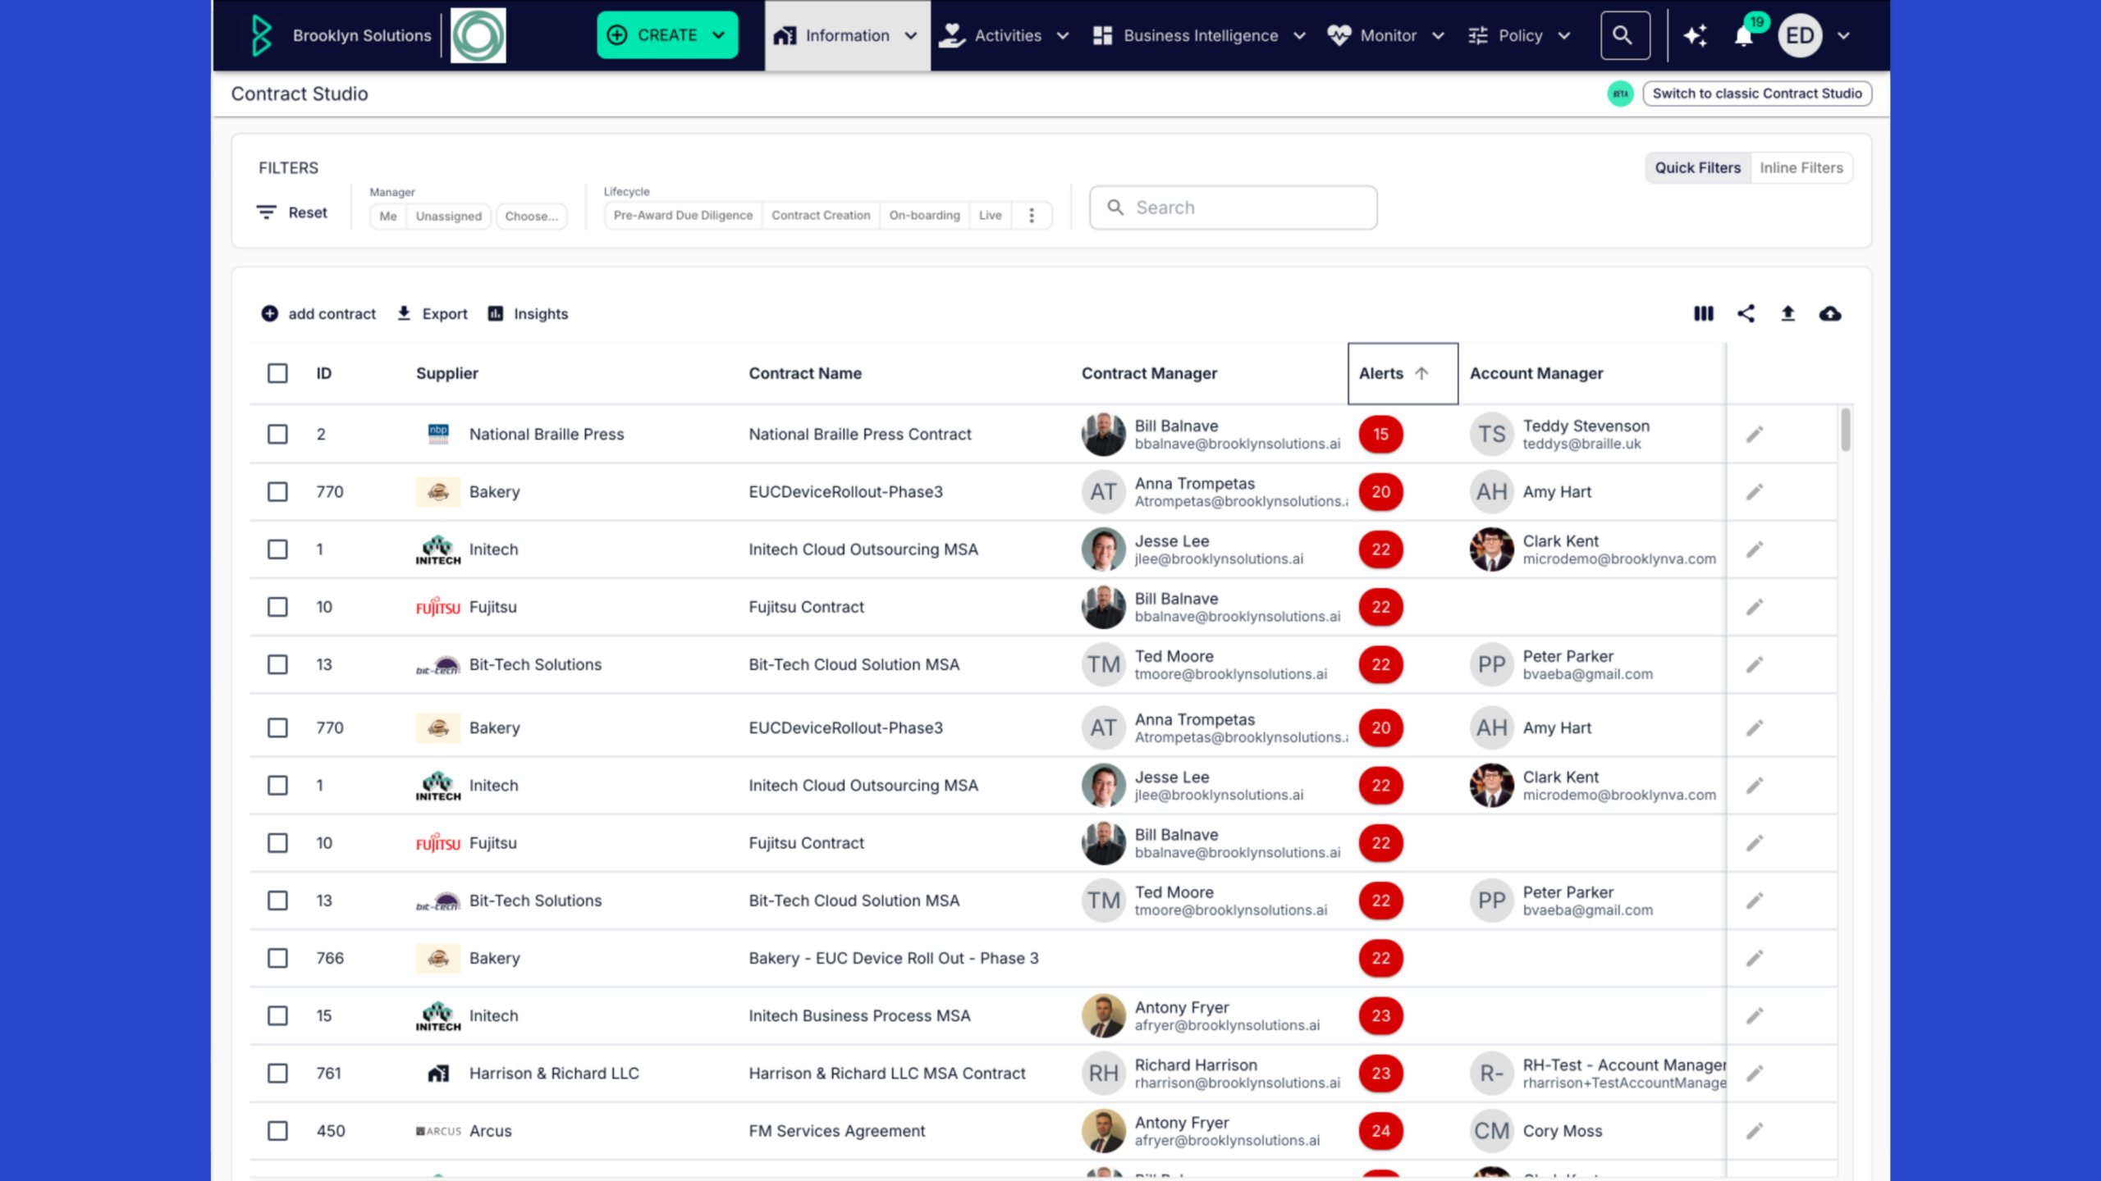The width and height of the screenshot is (2101, 1181).
Task: Click the ED user avatar
Action: click(x=1800, y=35)
